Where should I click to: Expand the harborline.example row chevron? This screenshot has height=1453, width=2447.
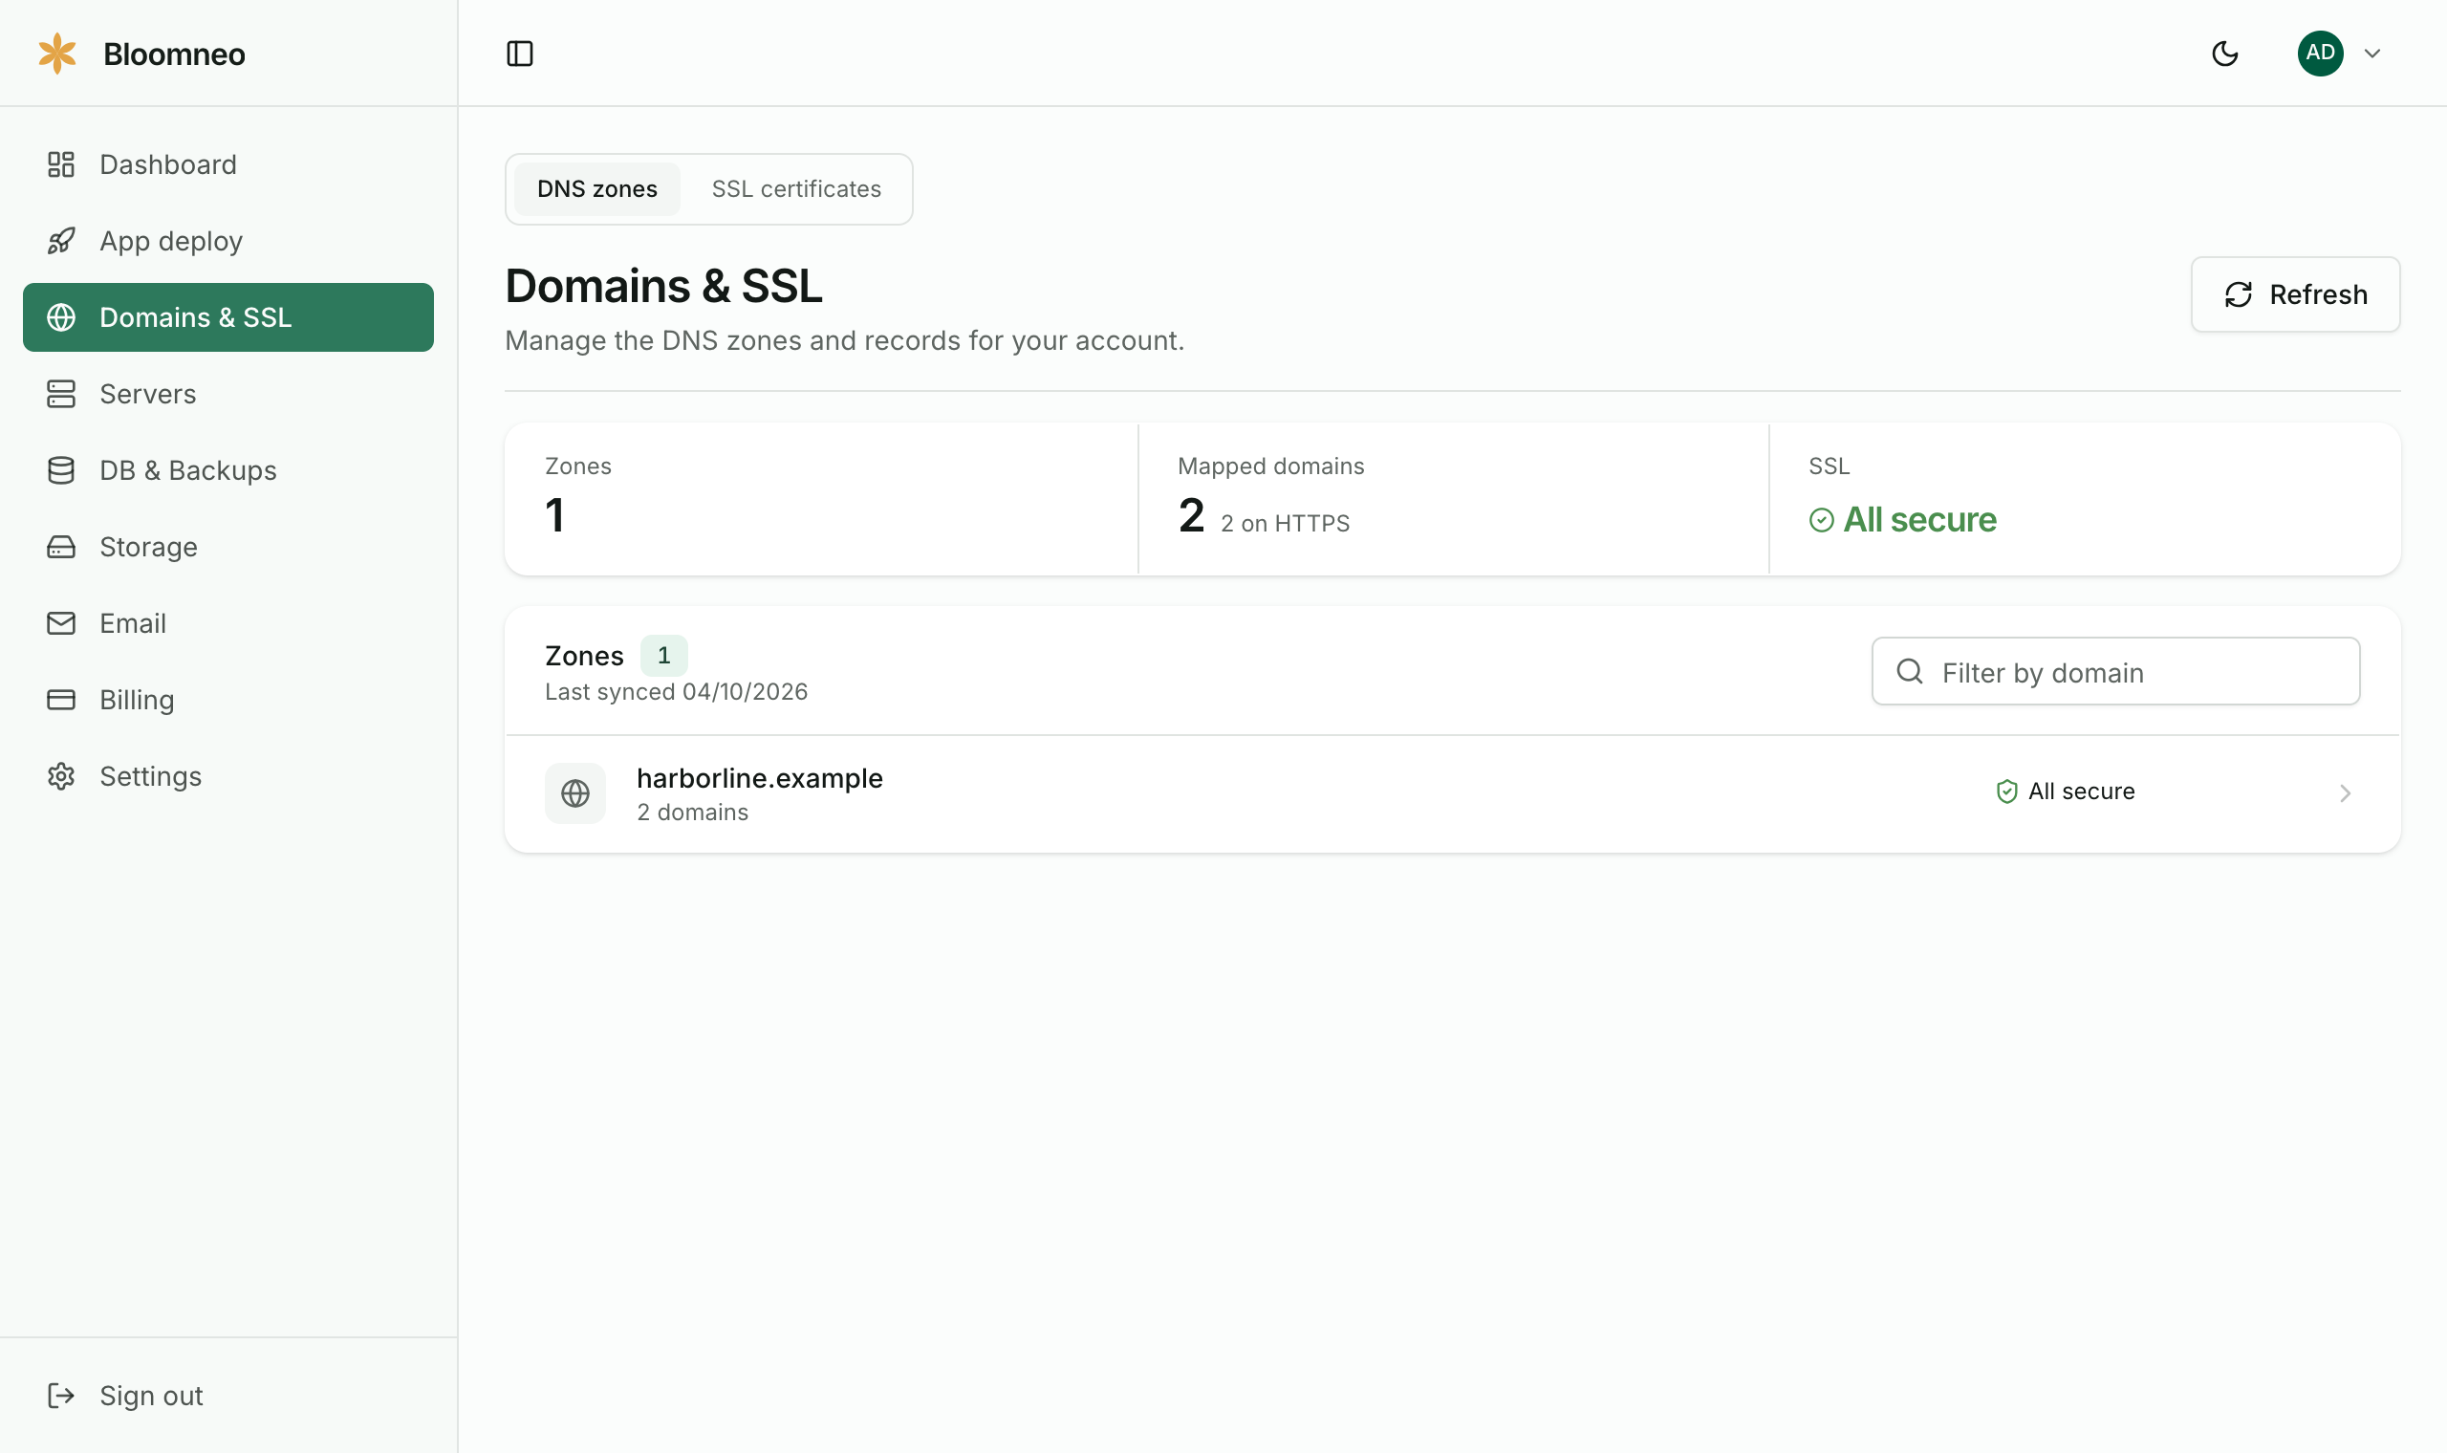[x=2346, y=793]
